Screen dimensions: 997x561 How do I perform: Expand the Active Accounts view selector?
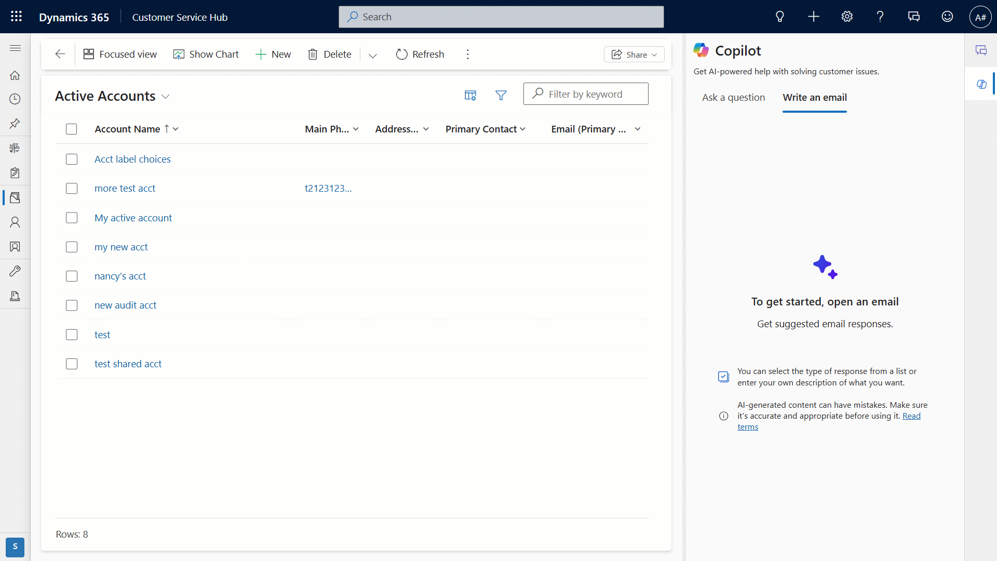pos(166,97)
